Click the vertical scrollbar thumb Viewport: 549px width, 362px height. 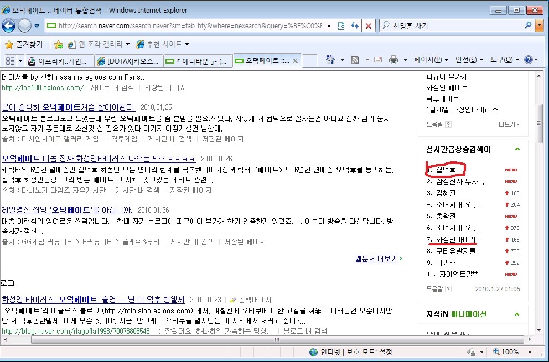click(x=539, y=123)
